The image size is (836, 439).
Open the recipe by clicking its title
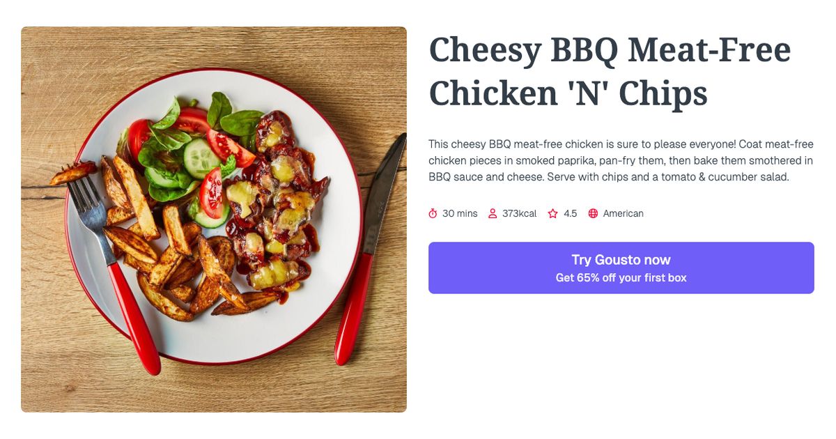point(610,70)
